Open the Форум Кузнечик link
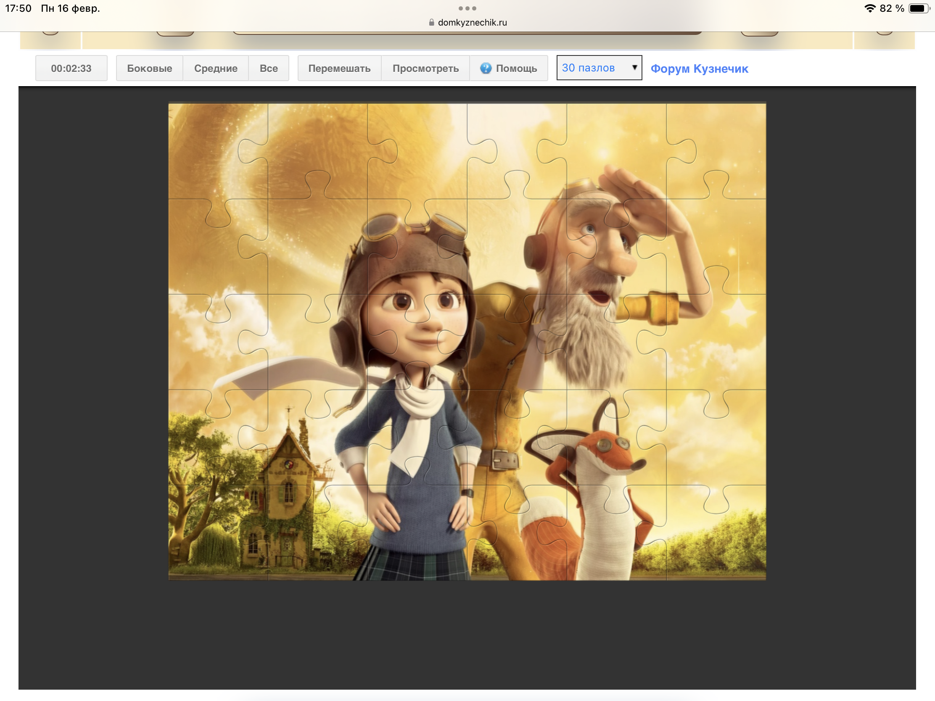The image size is (935, 701). [x=699, y=69]
